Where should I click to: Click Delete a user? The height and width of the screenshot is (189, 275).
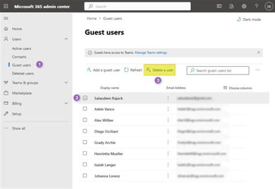tap(160, 70)
